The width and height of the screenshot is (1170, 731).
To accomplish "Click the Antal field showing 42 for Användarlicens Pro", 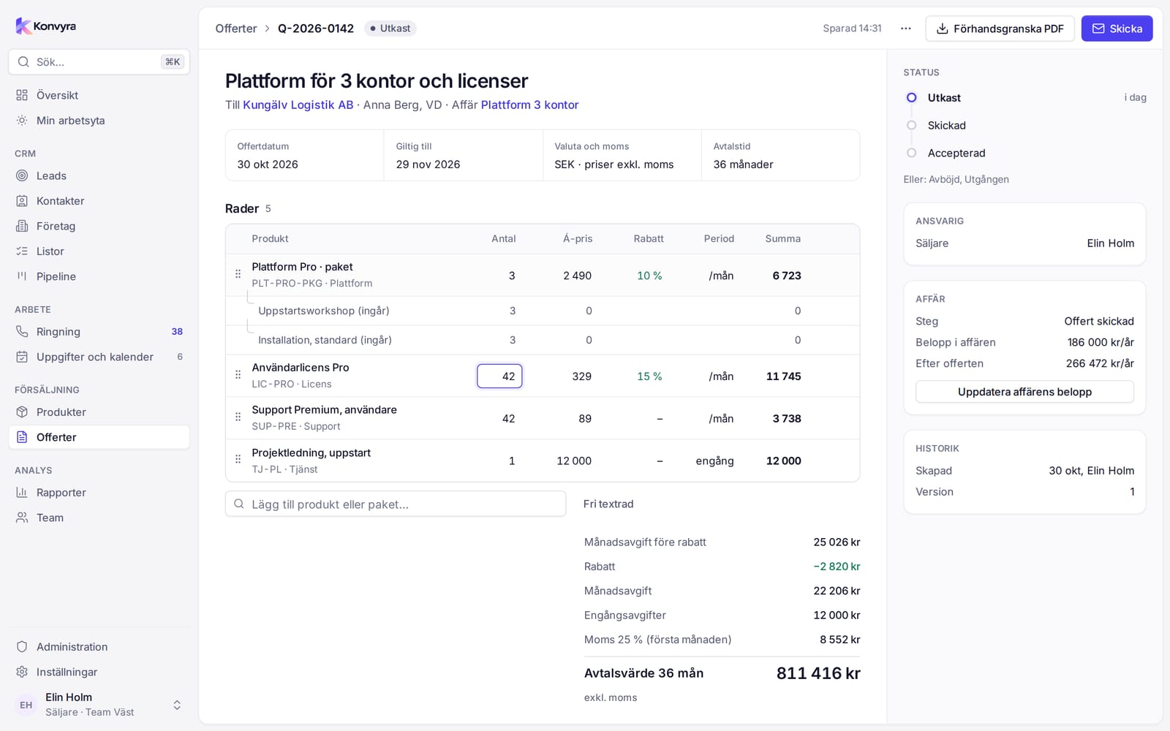I will click(x=499, y=376).
